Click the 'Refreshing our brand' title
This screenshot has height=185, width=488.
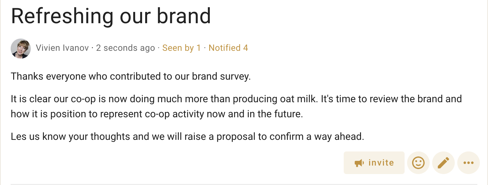tap(111, 16)
